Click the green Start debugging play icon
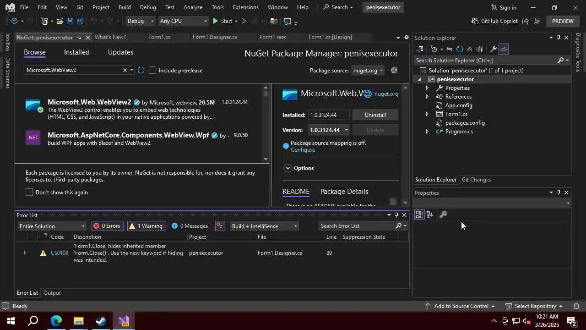586x330 pixels. (216, 21)
